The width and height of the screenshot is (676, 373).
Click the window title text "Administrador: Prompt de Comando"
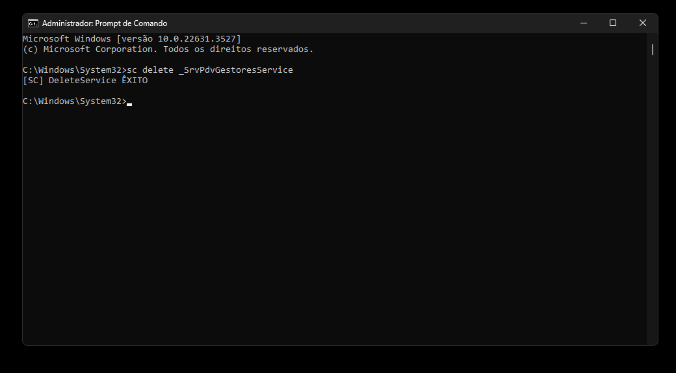click(x=105, y=23)
